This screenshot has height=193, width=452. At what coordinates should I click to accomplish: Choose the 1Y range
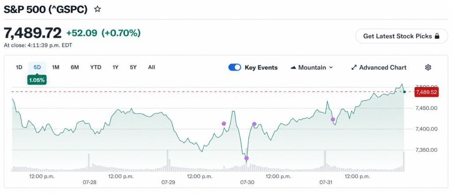116,68
